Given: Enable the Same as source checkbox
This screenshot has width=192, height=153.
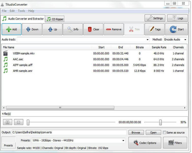Looking at the screenshot, I should click(x=165, y=132).
